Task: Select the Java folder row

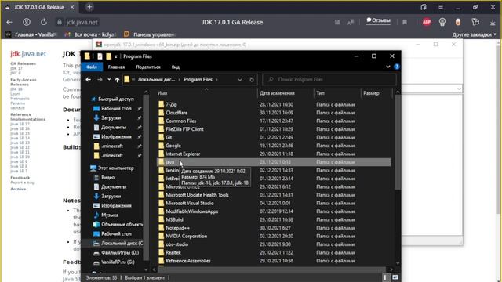Action: click(x=274, y=162)
